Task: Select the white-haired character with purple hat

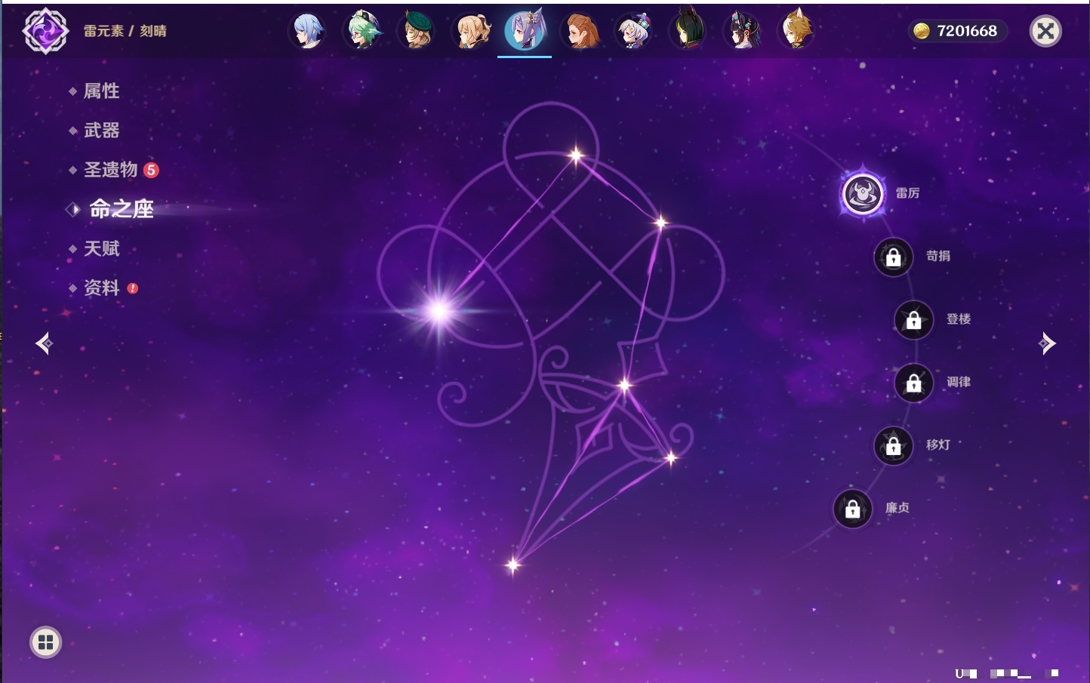Action: click(634, 31)
